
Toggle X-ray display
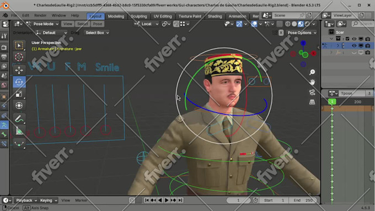click(280, 24)
